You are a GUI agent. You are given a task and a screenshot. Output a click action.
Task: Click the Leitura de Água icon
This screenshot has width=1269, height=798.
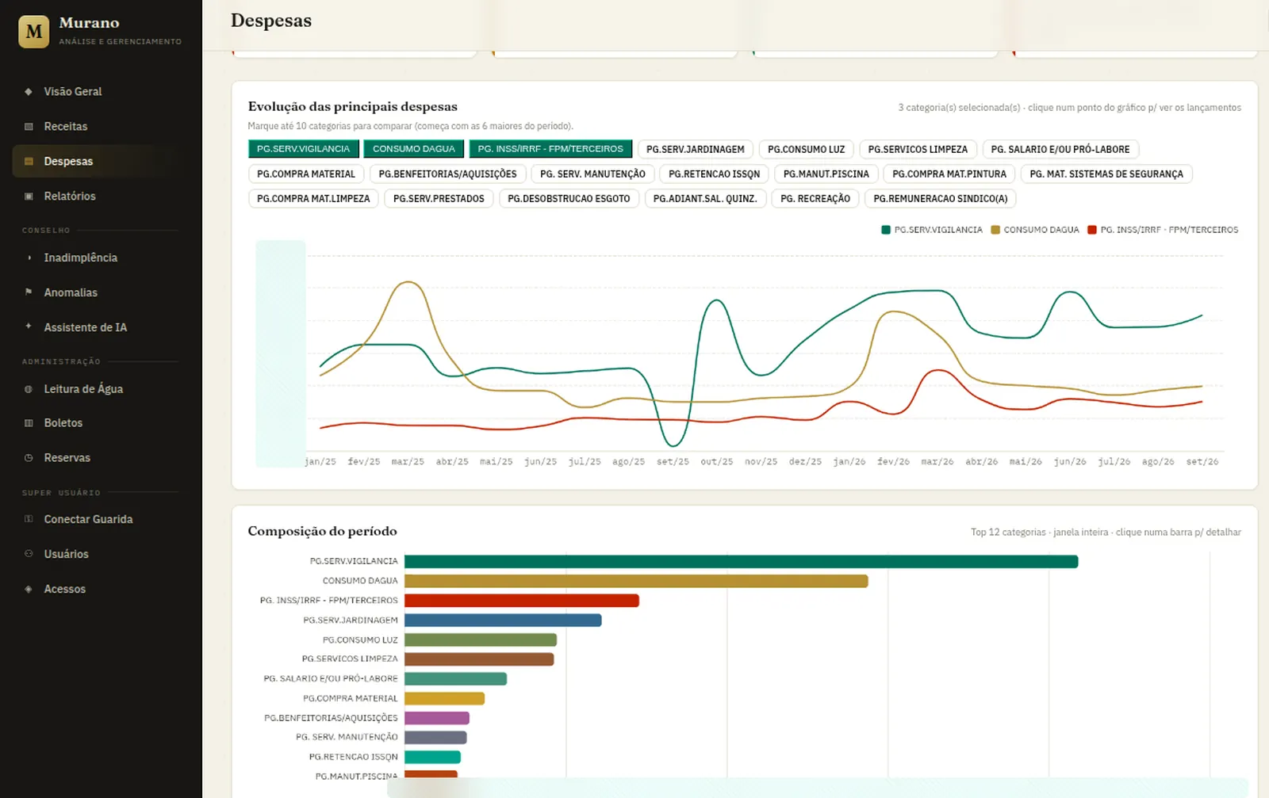29,389
